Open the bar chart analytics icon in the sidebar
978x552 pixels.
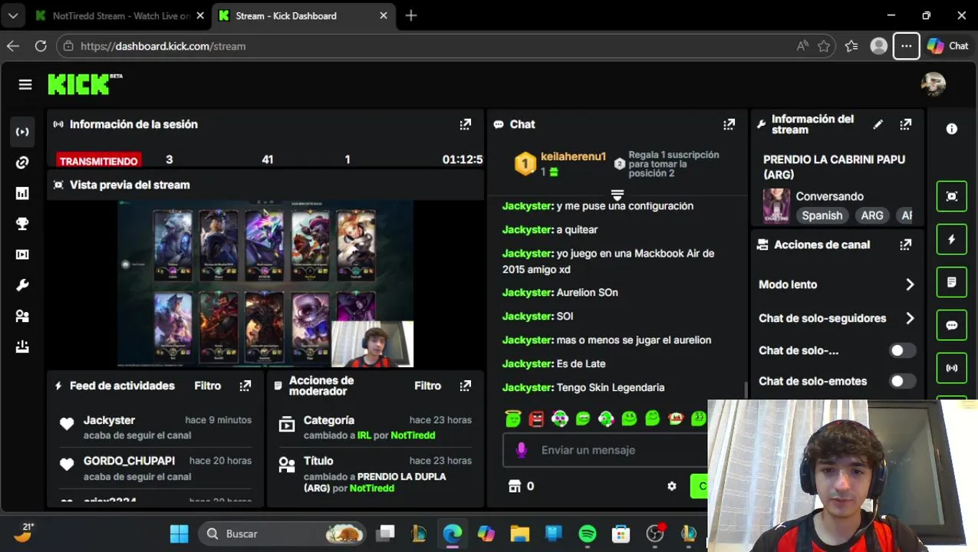tap(22, 193)
